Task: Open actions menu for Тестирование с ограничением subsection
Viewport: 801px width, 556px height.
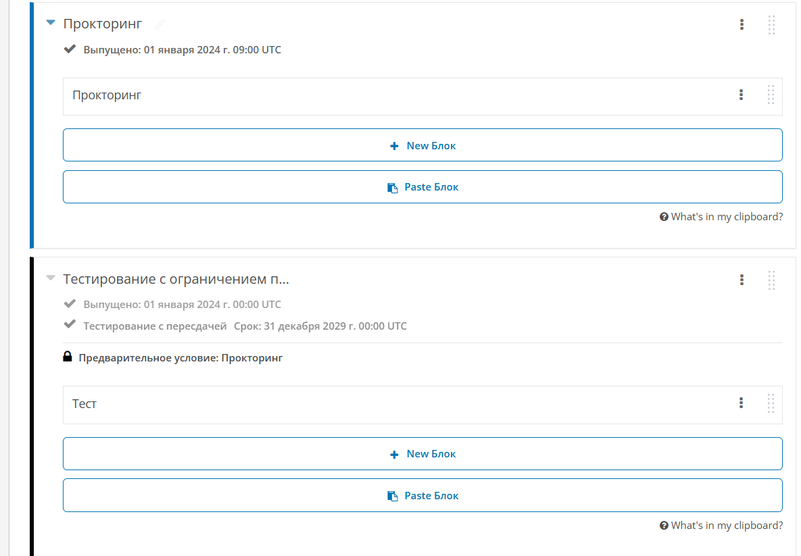Action: pyautogui.click(x=742, y=280)
